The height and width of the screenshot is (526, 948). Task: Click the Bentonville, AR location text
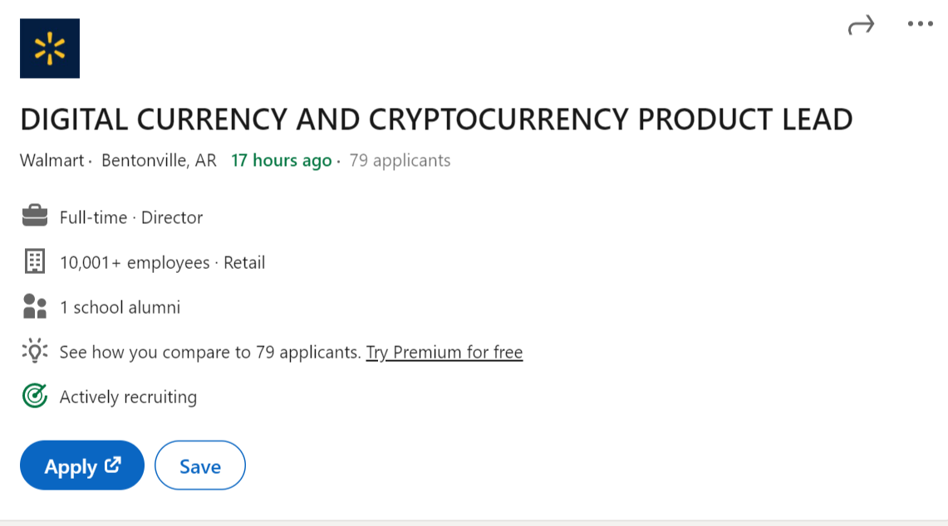click(159, 160)
